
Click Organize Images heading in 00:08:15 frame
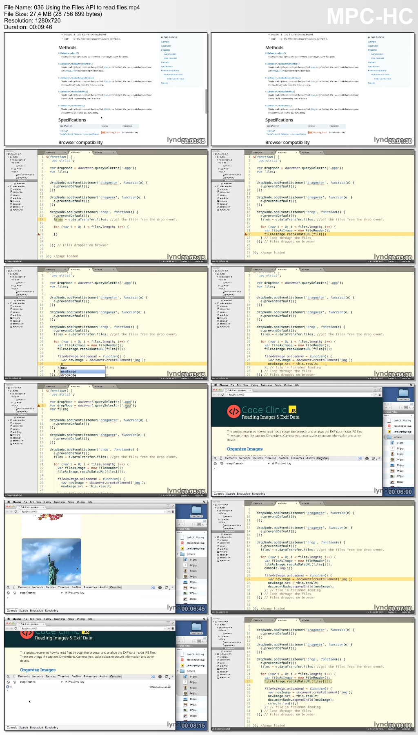pos(38,670)
